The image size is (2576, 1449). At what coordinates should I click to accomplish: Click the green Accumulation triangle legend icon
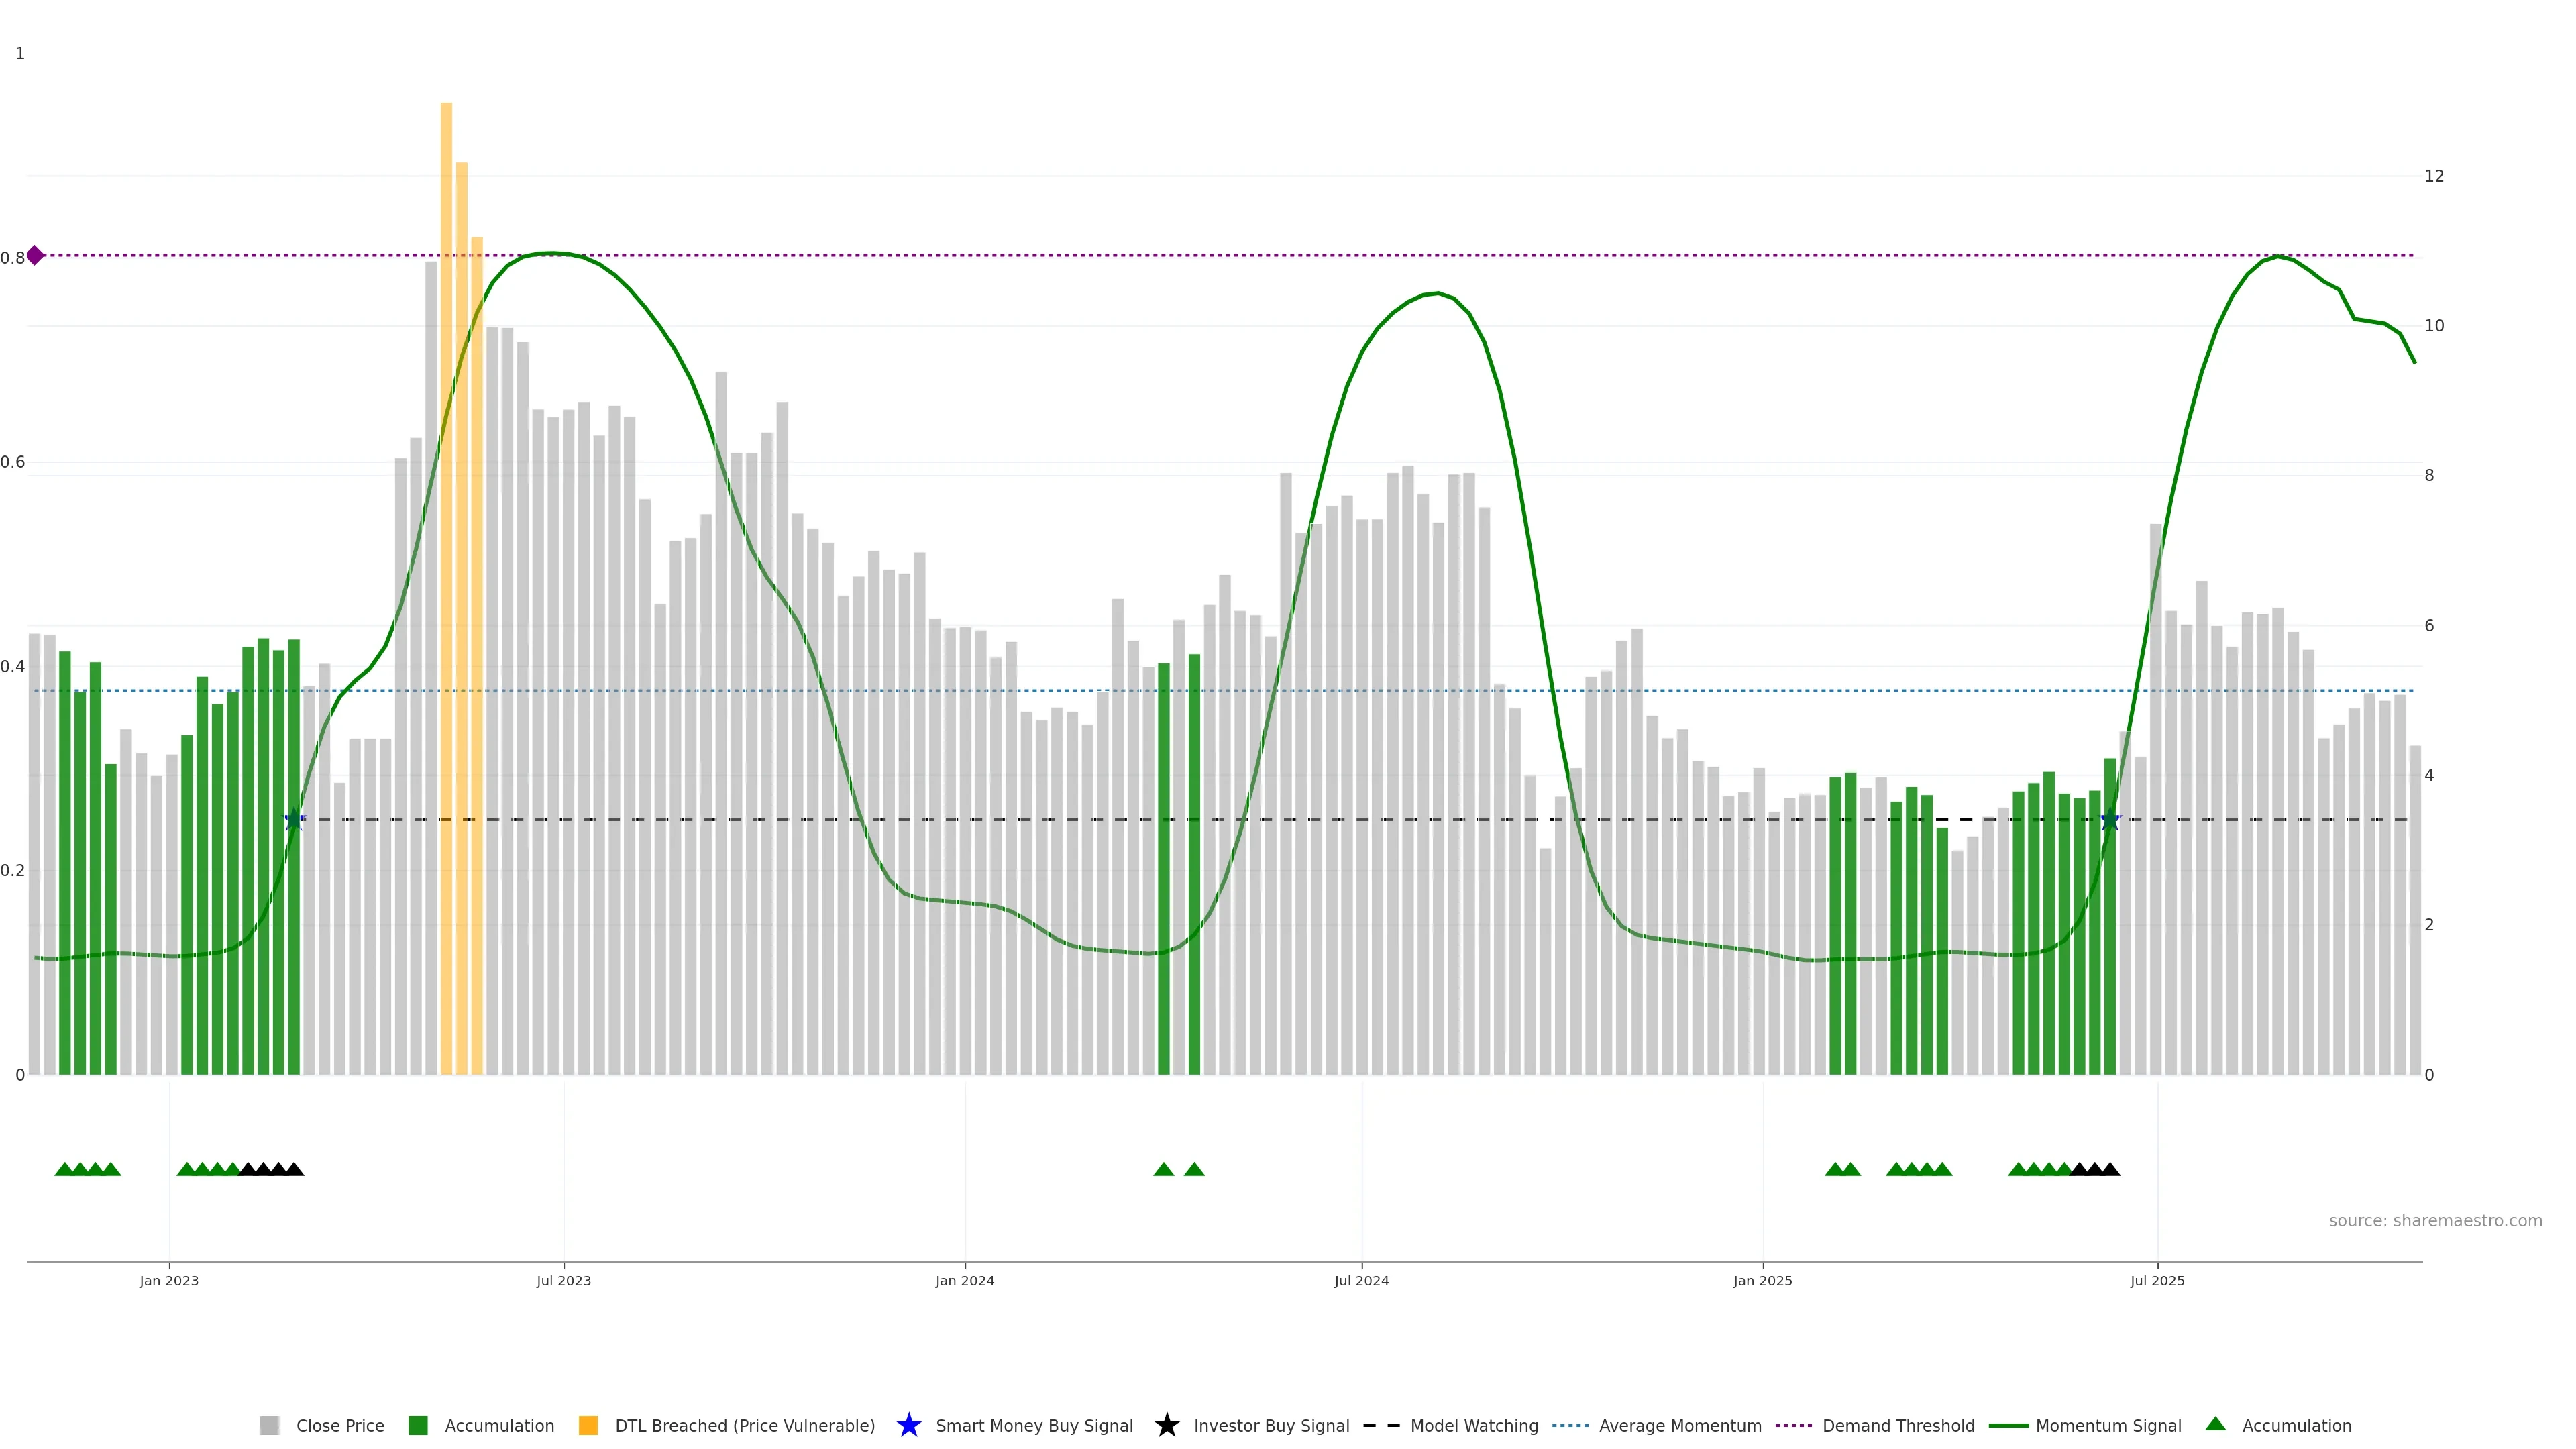point(2215,1424)
